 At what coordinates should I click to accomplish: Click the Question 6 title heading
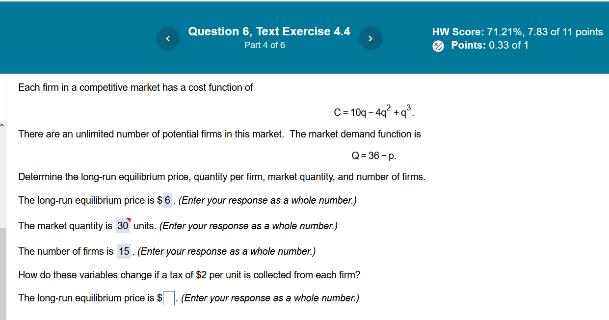(x=269, y=31)
